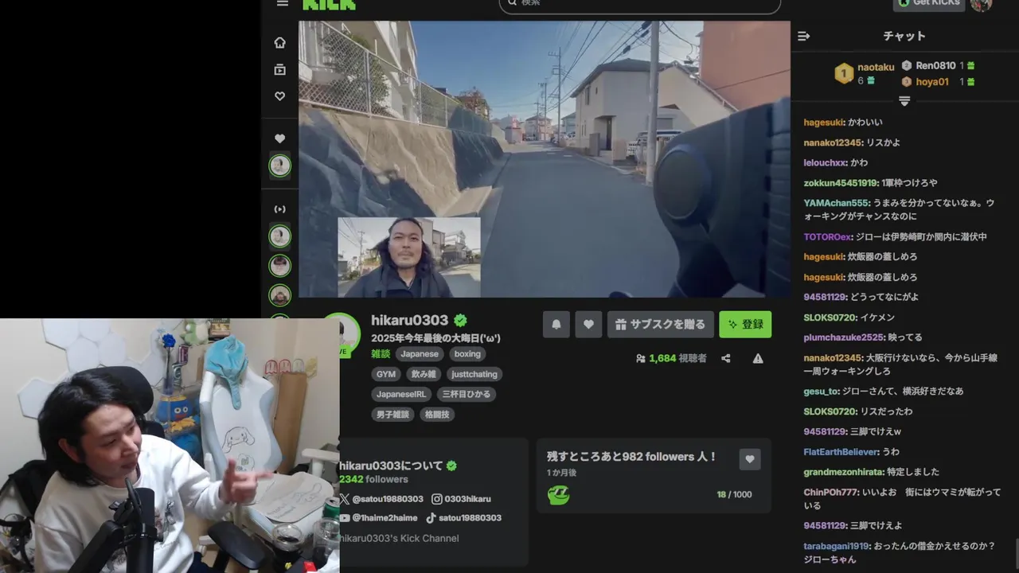1019x573 pixels.
Task: Click the share icon near viewer count
Action: pyautogui.click(x=726, y=358)
